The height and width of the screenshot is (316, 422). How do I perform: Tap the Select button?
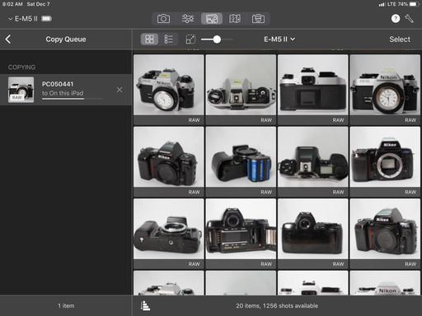coord(400,39)
